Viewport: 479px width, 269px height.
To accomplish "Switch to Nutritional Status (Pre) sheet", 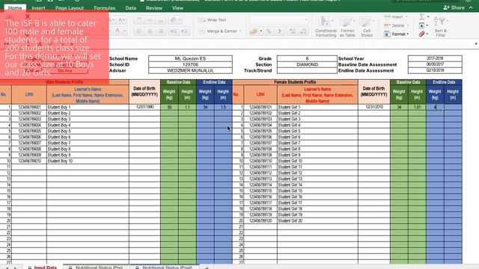I will click(x=96, y=267).
